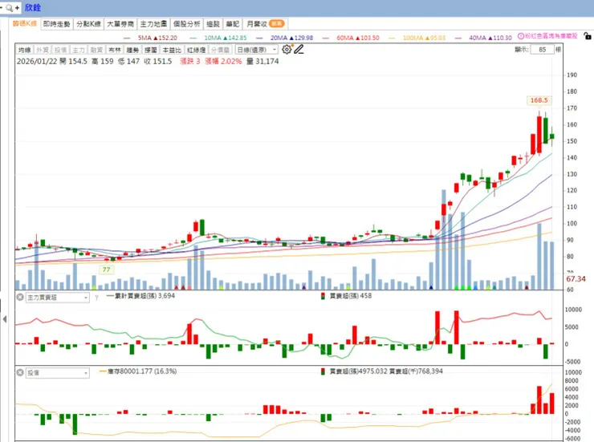Toggle the 分價量 button
Image resolution: width=594 pixels, height=442 pixels.
pyautogui.click(x=220, y=50)
